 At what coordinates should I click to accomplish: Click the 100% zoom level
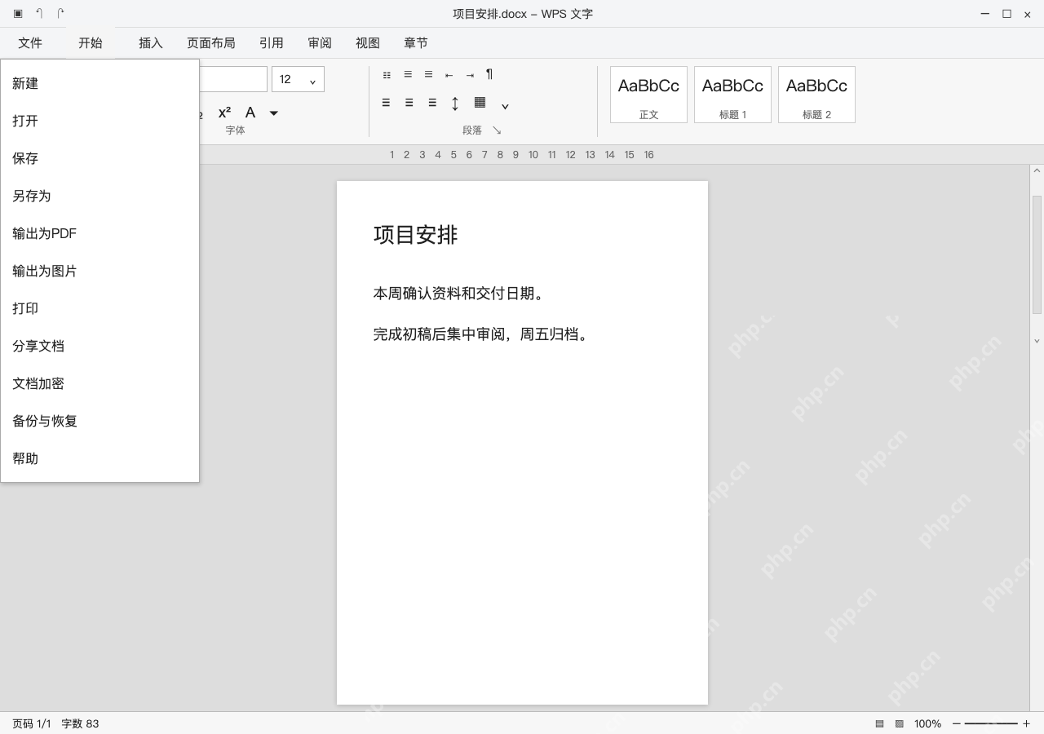coord(927,723)
